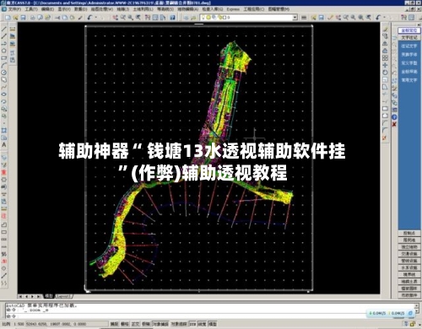422x329 pixels.
Task: Click the Zoom Realtime magnifier icon
Action: pos(123,18)
